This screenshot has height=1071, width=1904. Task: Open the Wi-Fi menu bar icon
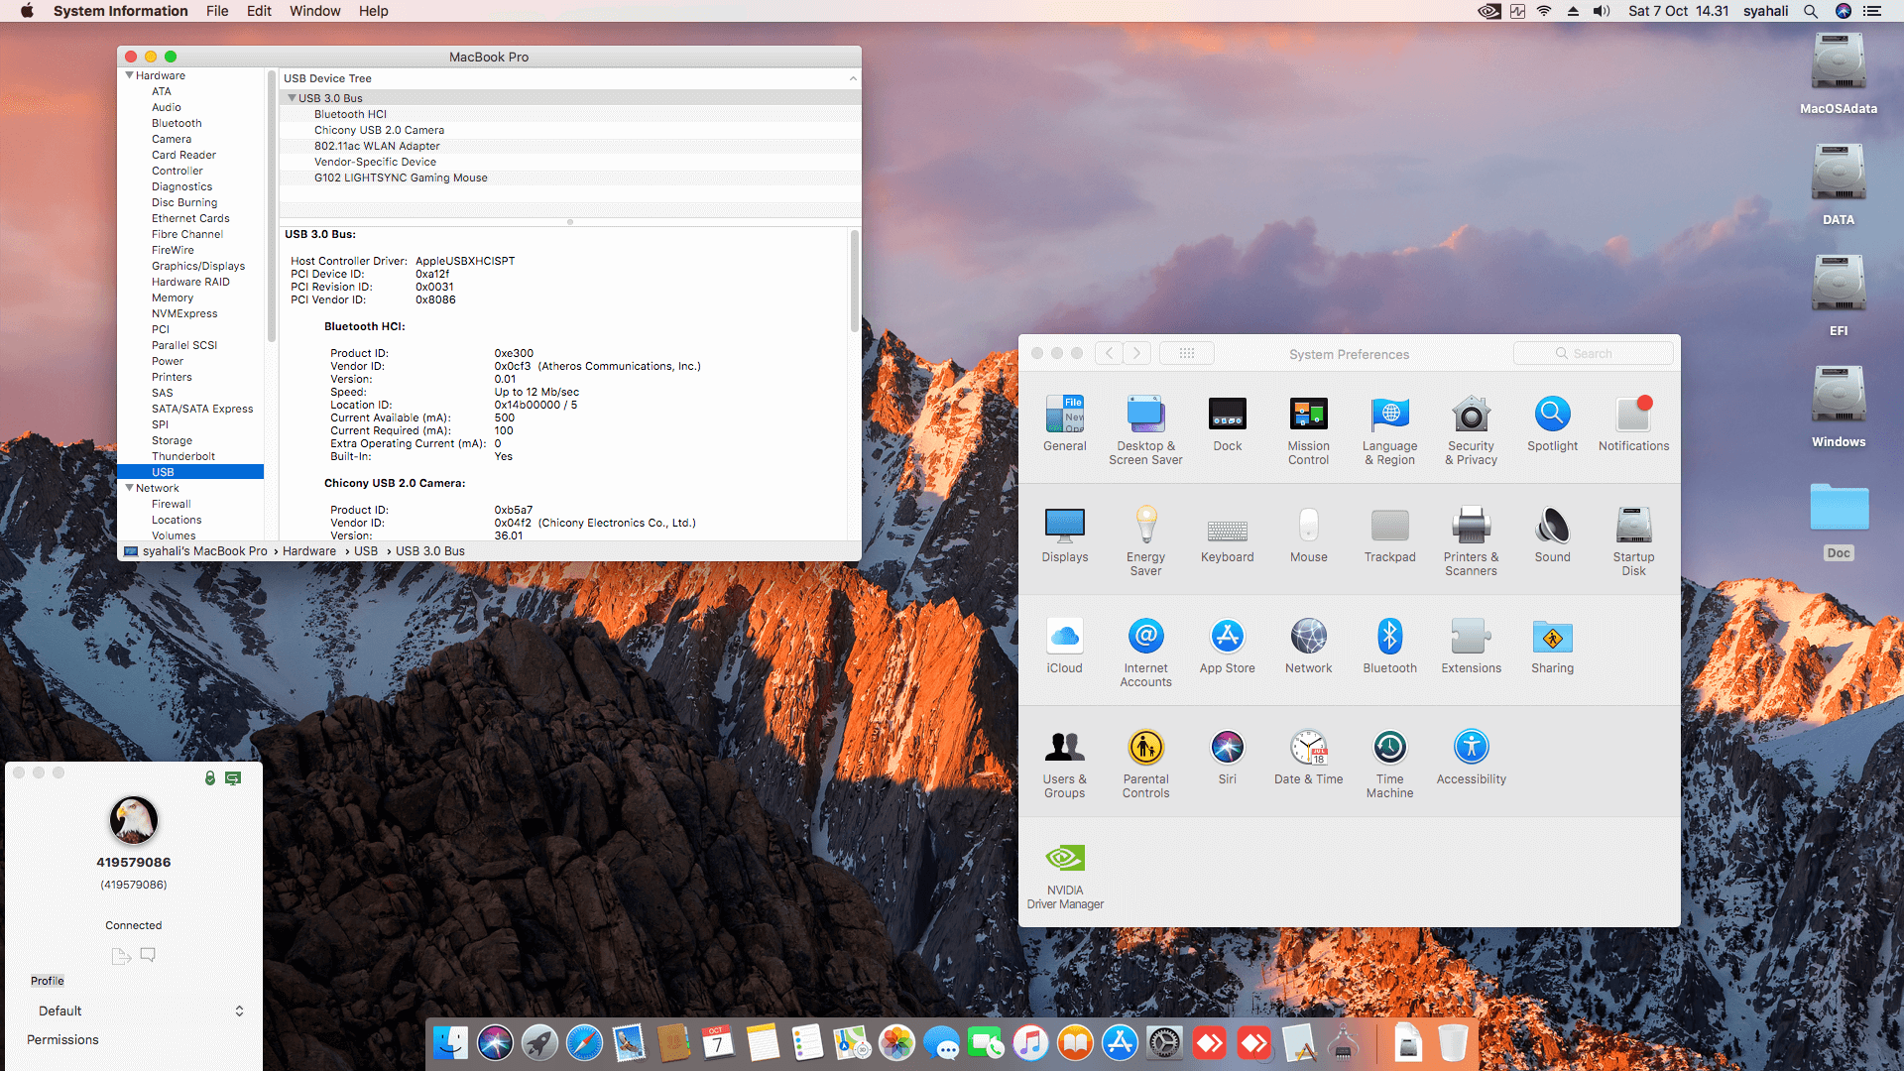point(1544,11)
